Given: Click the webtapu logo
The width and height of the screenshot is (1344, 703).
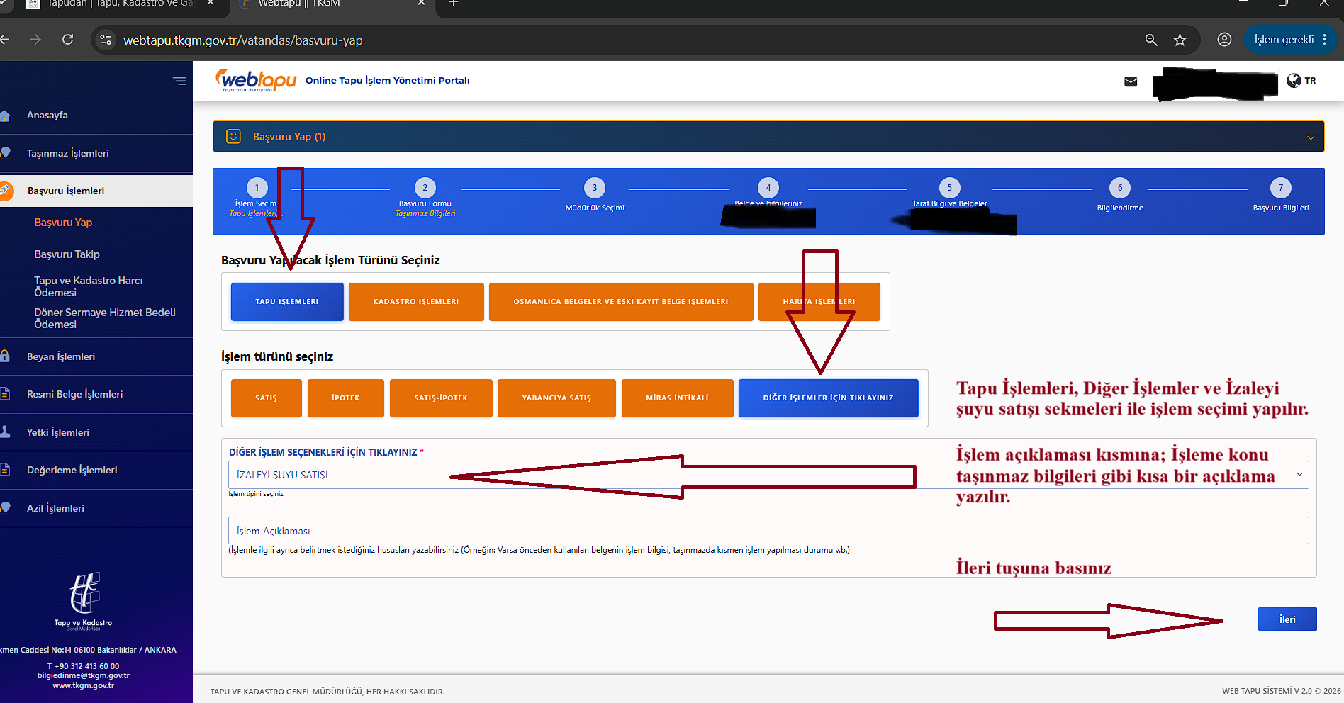Looking at the screenshot, I should pyautogui.click(x=256, y=80).
